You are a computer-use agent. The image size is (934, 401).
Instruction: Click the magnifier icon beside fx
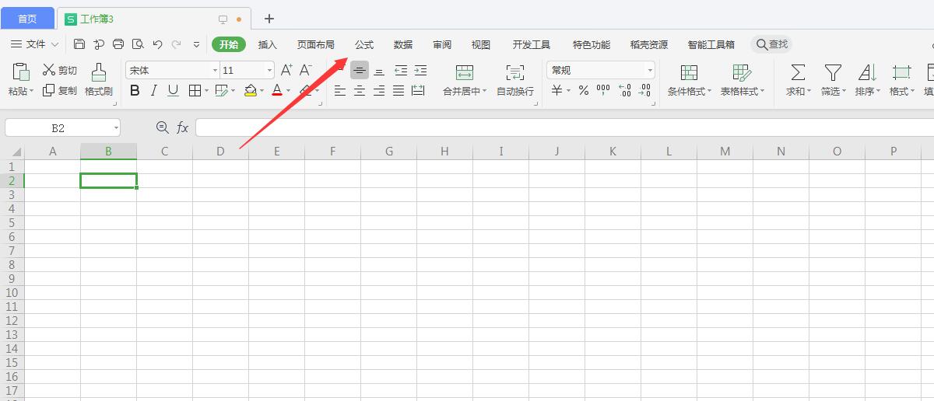pos(162,127)
